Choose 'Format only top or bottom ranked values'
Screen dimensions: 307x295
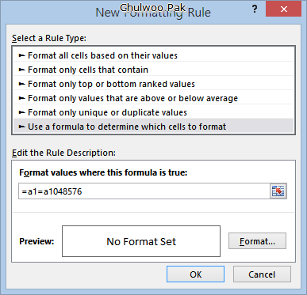pyautogui.click(x=153, y=84)
